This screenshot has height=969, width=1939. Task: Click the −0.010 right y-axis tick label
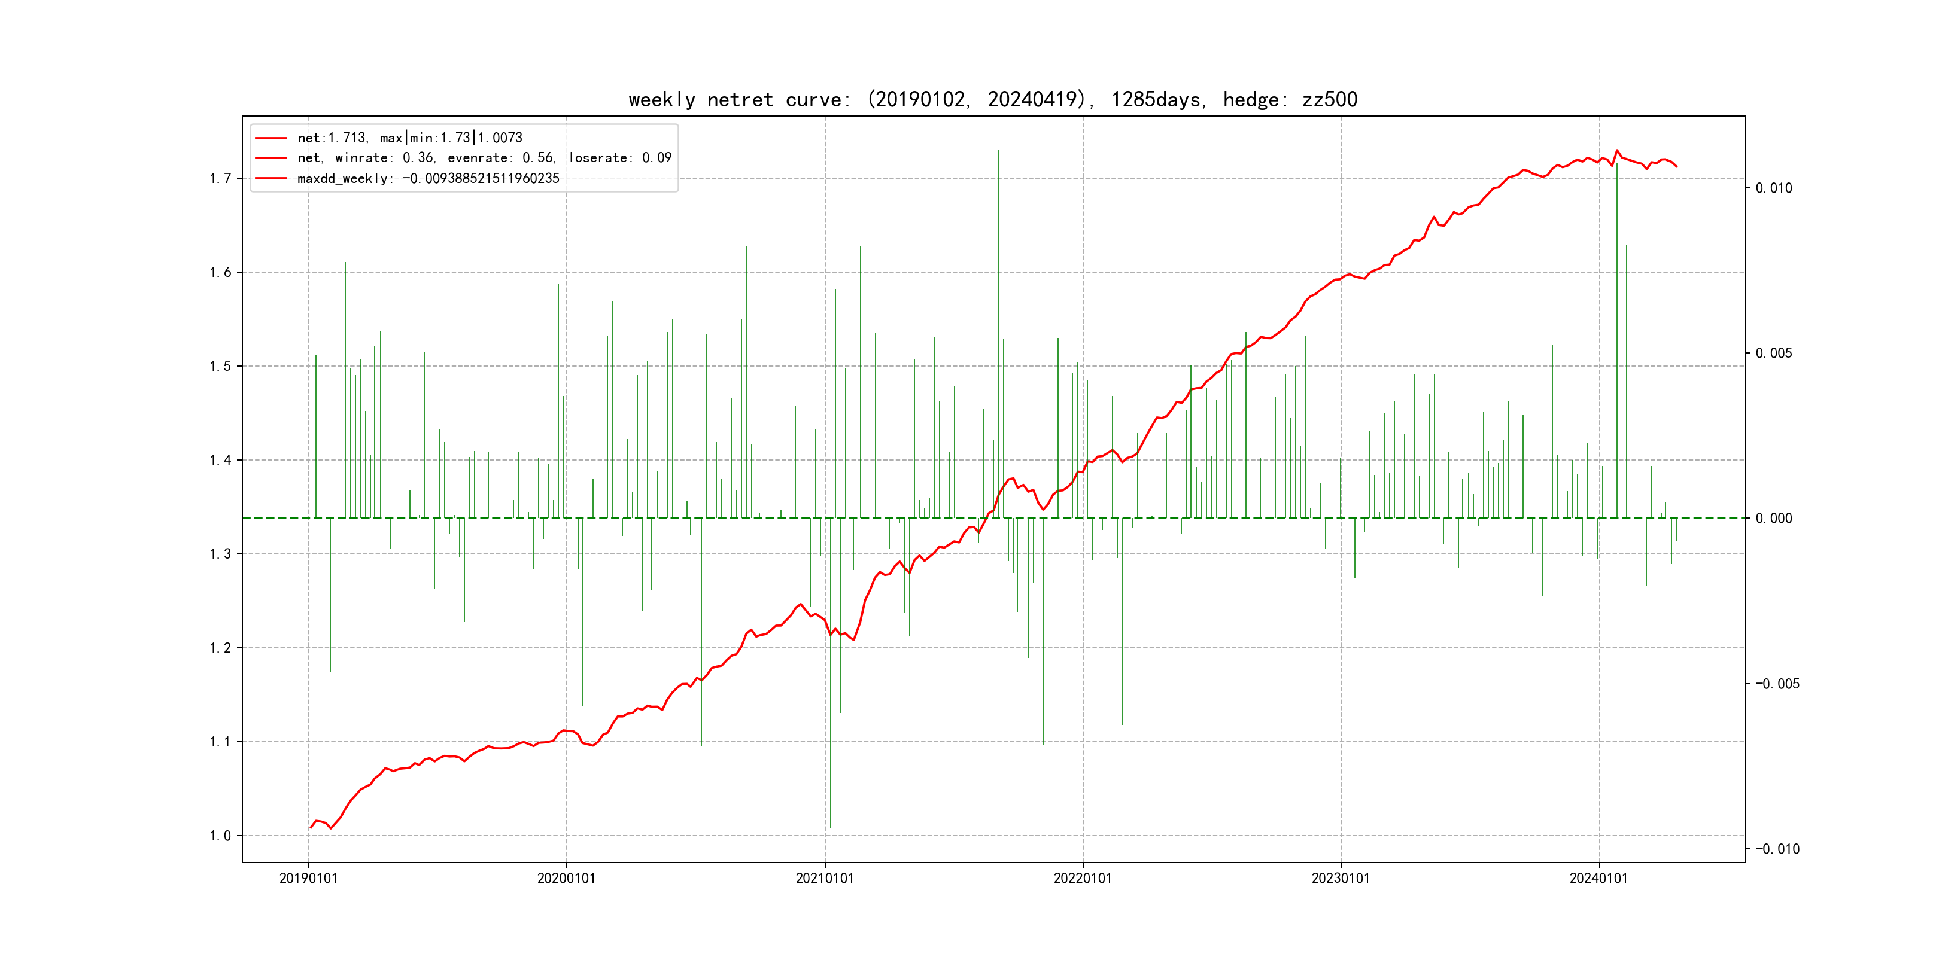coord(1777,849)
